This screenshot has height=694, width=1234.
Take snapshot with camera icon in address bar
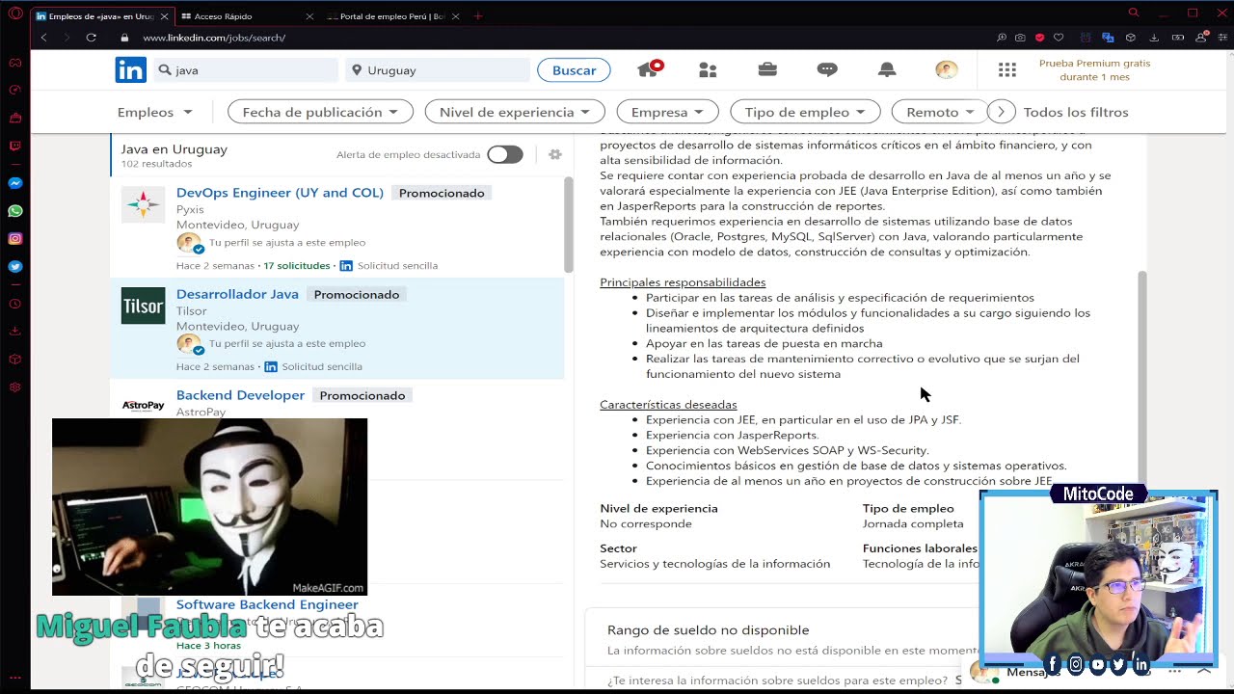pos(1020,38)
